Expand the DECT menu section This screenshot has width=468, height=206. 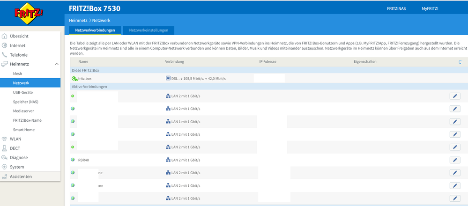tap(15, 148)
